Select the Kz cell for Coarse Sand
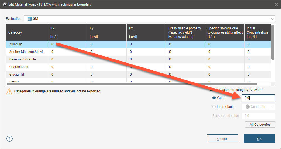Screen dimensions: 281x149 tap(146, 67)
